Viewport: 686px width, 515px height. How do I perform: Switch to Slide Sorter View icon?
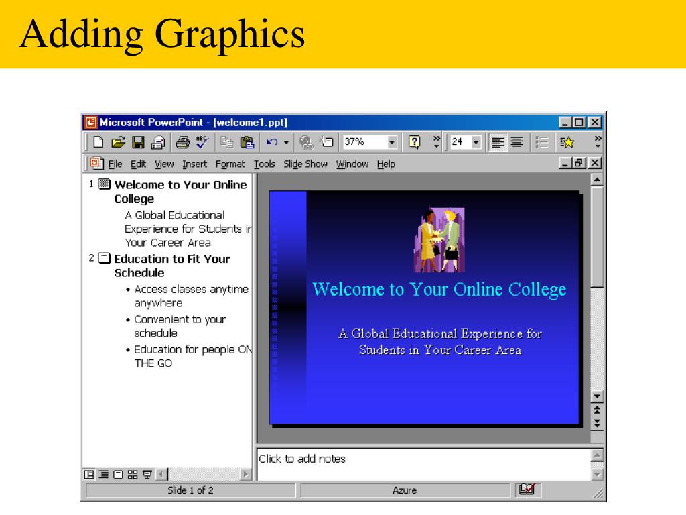click(x=133, y=475)
